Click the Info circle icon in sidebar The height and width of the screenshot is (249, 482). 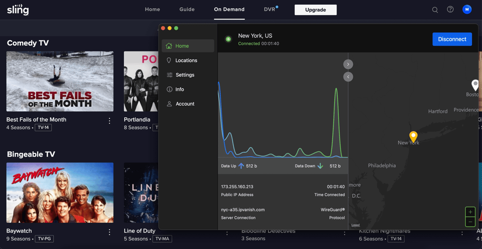click(x=169, y=90)
